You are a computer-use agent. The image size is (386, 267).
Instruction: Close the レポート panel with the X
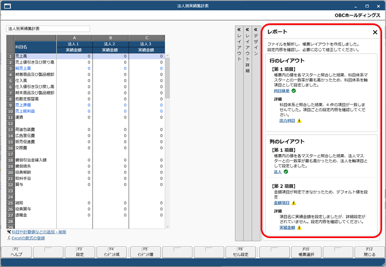click(375, 32)
